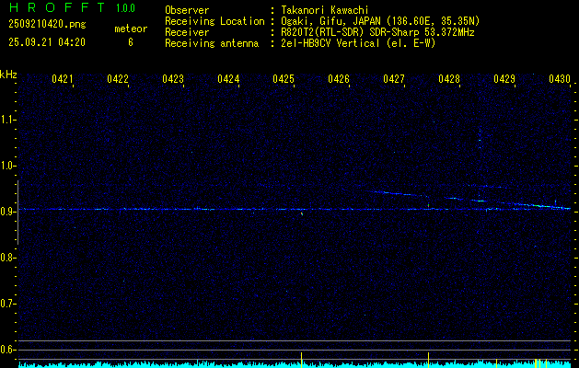Select the 2el-HB9CV Vertical antenna text
This screenshot has width=579, height=368.
pos(359,43)
